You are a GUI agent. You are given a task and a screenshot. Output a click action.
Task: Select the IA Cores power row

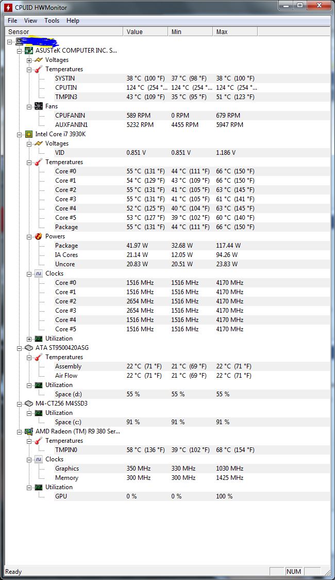[192, 255]
